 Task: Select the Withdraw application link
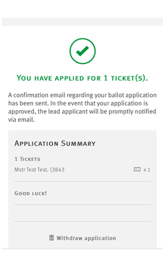coord(83,238)
